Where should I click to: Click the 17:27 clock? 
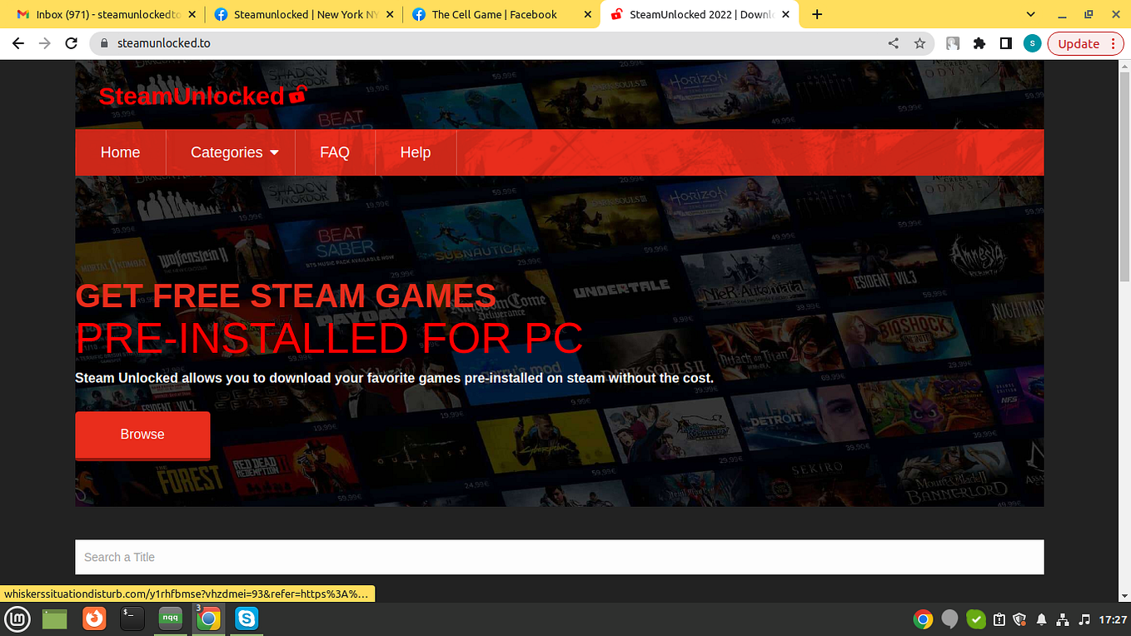coord(1113,619)
